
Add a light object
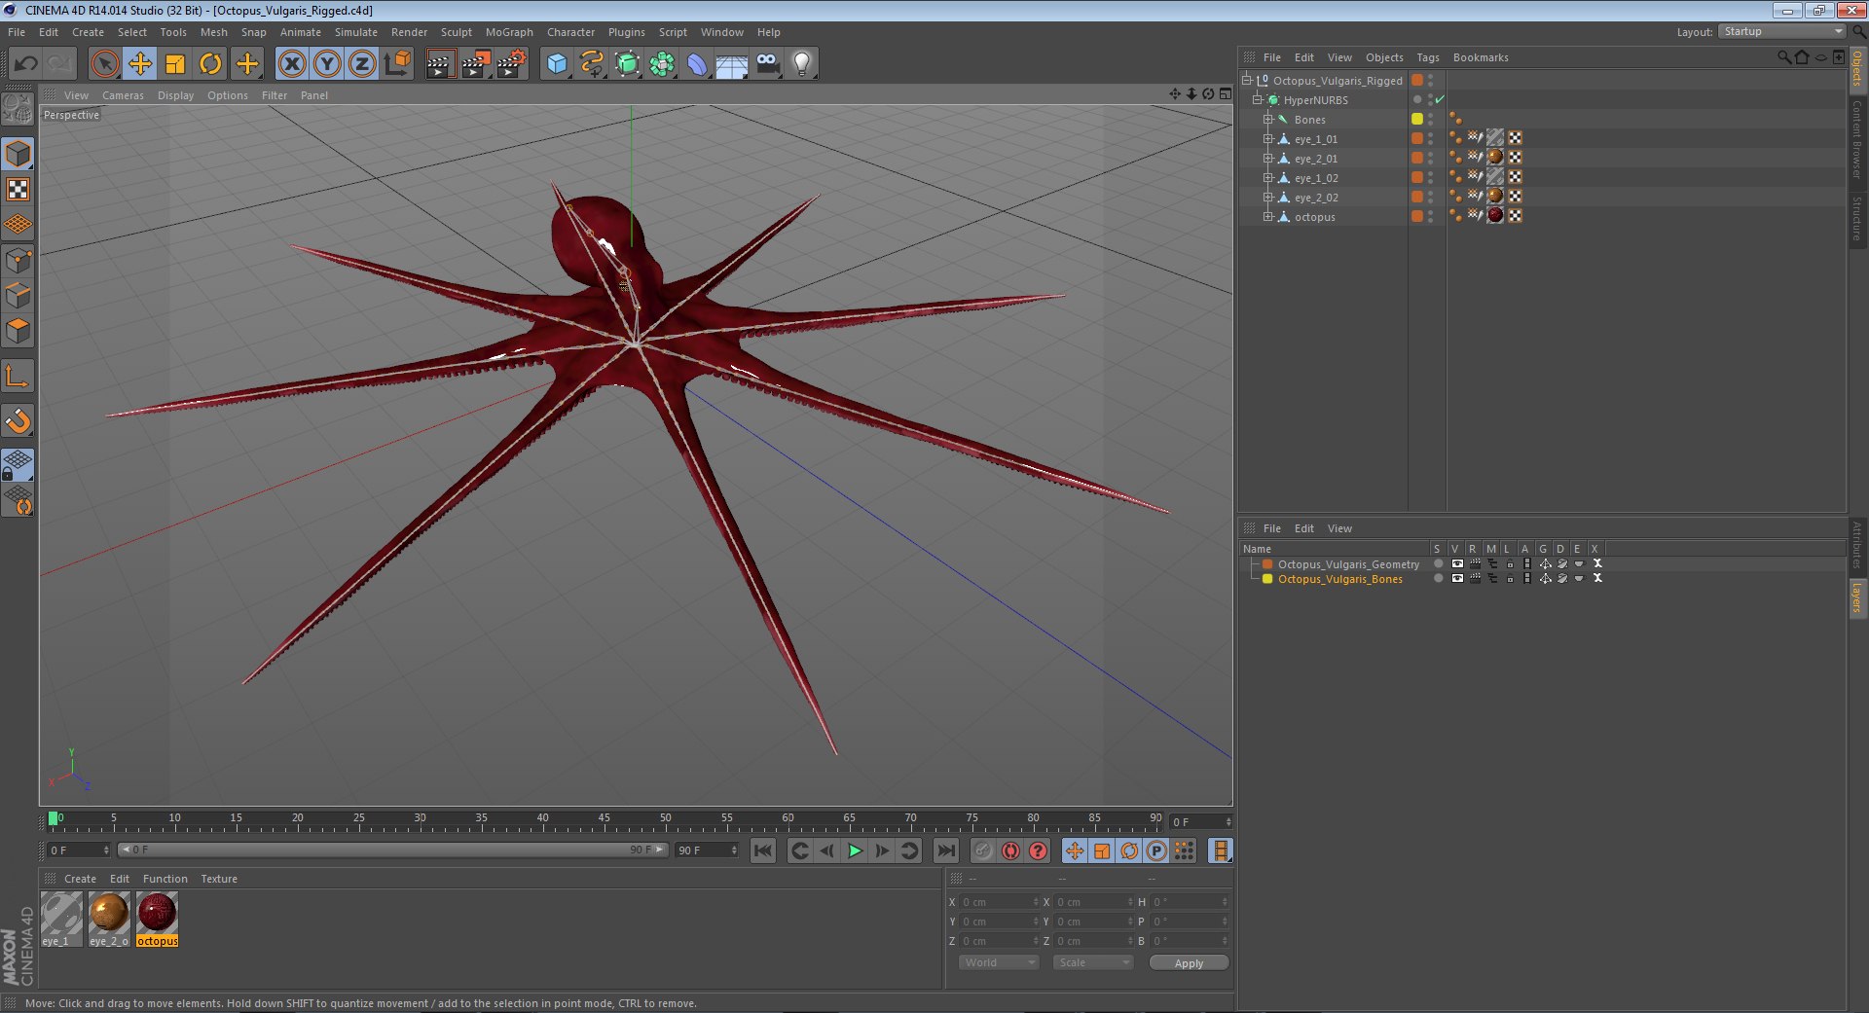tap(801, 64)
